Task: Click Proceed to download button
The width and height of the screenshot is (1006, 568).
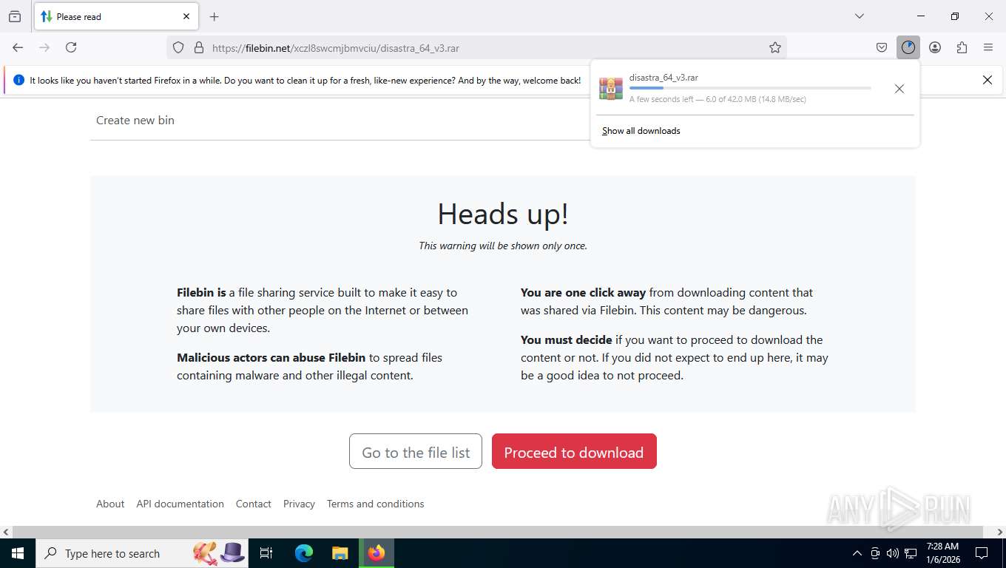Action: tap(574, 451)
